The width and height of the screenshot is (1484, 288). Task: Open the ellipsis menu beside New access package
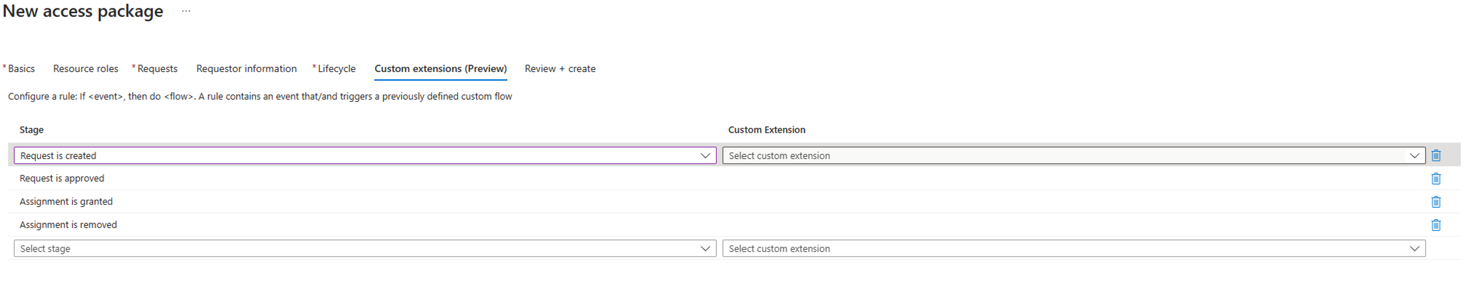(x=186, y=11)
